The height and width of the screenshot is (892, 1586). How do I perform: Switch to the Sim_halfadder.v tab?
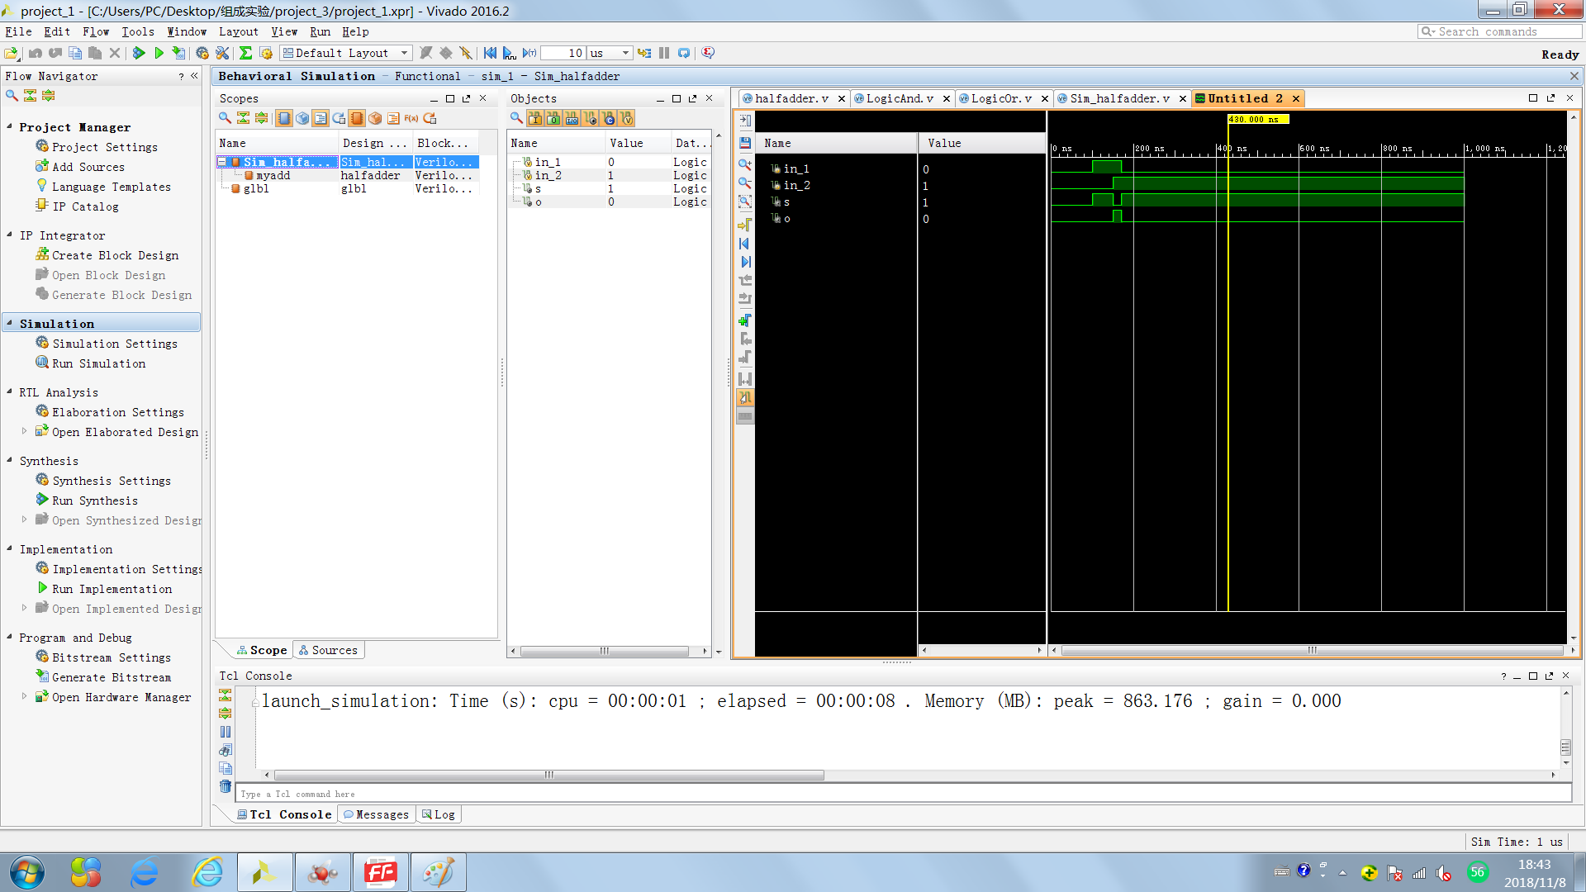click(x=1119, y=98)
